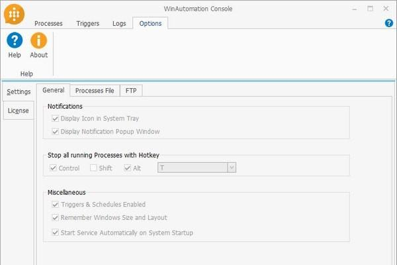Close the WinAutomation Console window
Screen dimensions: 397x265
[x=386, y=9]
